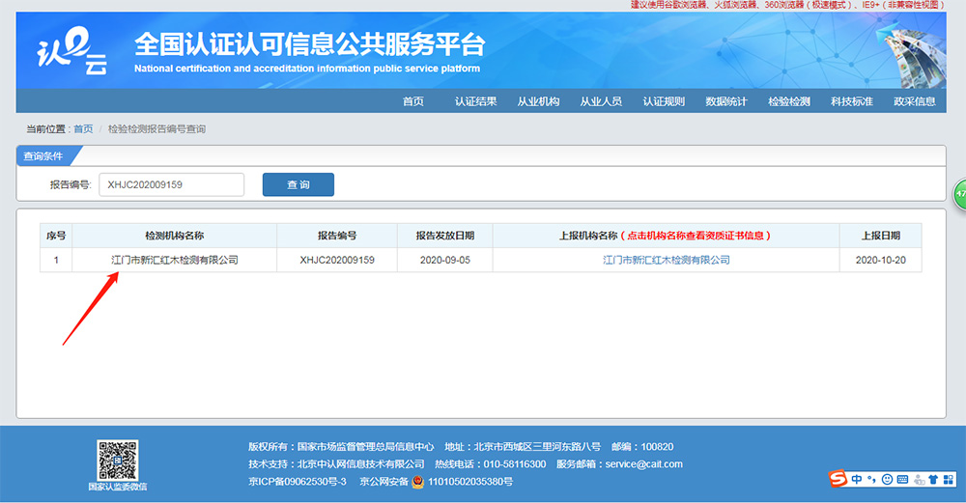Image resolution: width=966 pixels, height=503 pixels.
Task: Open the Sogou soft keyboard icon
Action: click(x=902, y=479)
